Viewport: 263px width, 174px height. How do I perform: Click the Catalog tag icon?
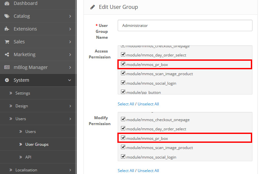point(7,16)
